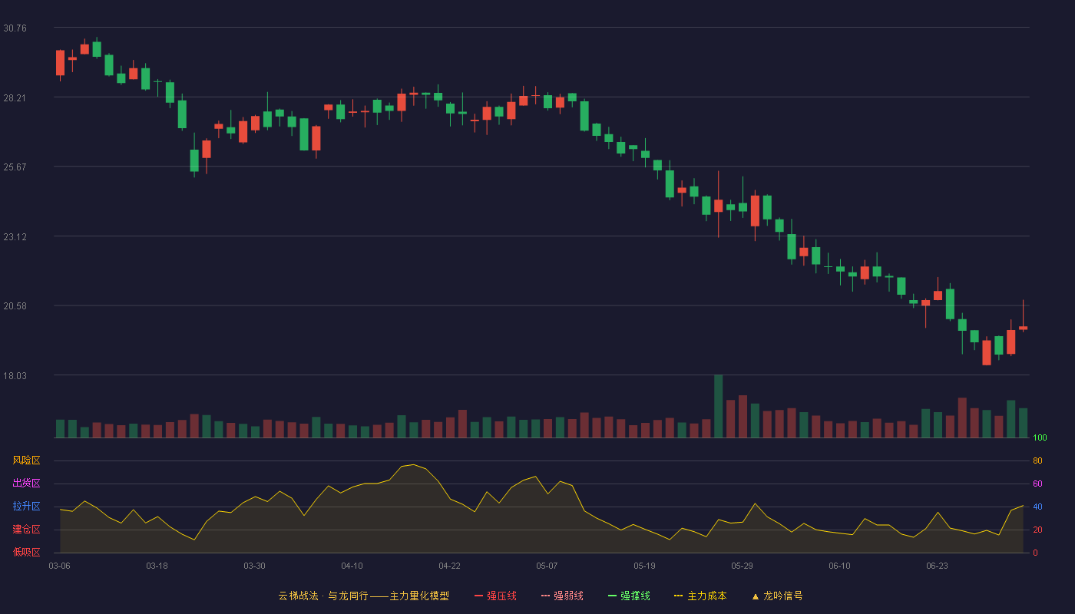This screenshot has height=614, width=1075.
Task: Click the 06-23 date label
Action: coord(937,566)
